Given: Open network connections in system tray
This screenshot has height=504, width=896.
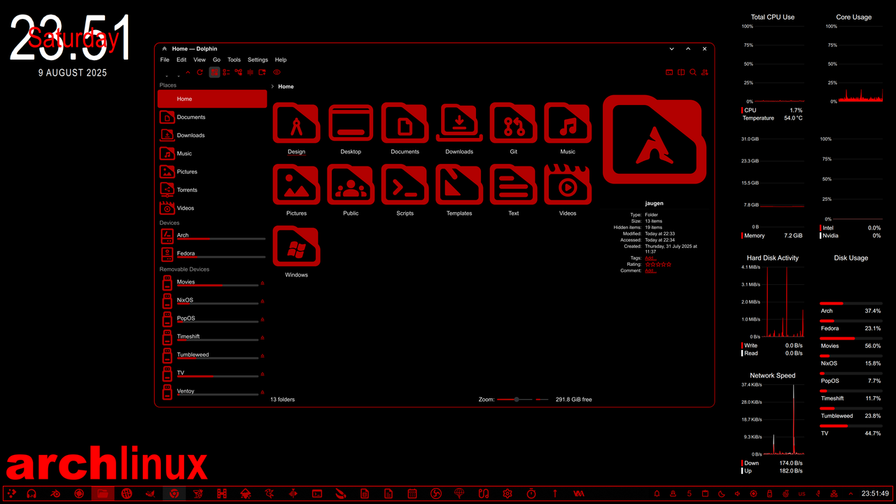Looking at the screenshot, I should (834, 493).
